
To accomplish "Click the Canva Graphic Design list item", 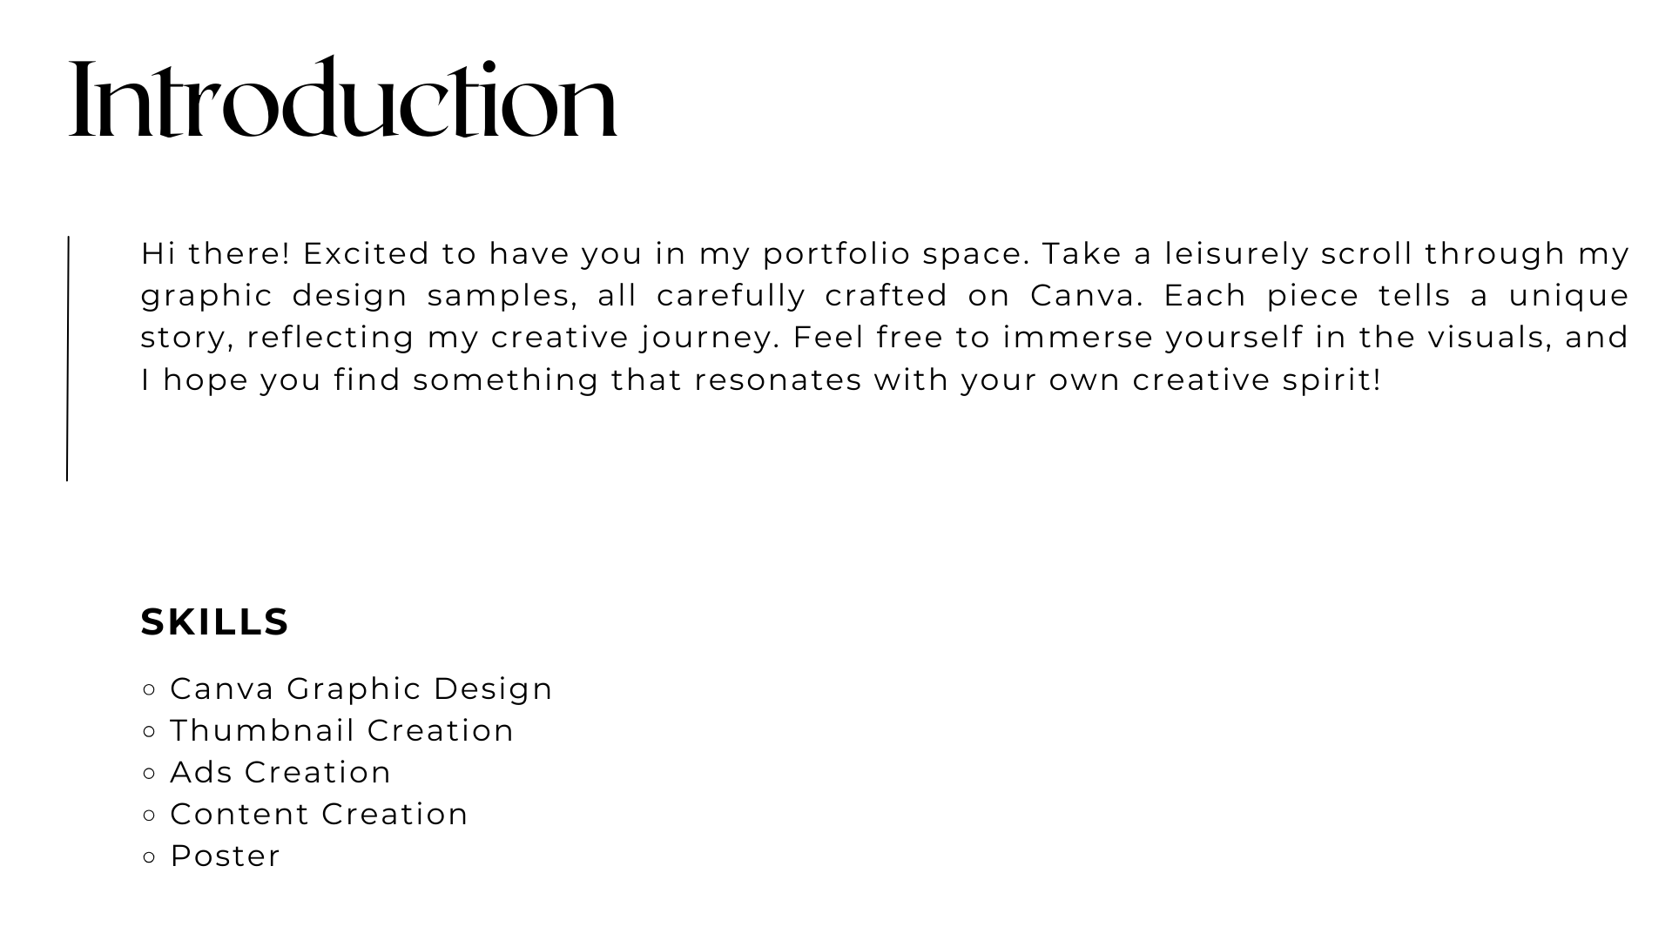I will point(361,688).
